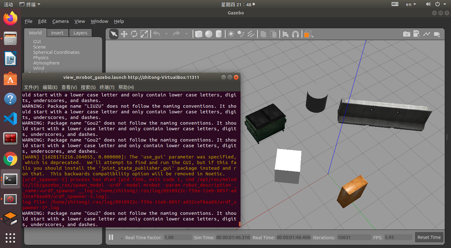Screen dimensions: 451x248
Task: Click the Sim Time value field
Action: pos(233,237)
